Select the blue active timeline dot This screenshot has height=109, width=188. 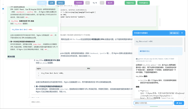(3, 9)
